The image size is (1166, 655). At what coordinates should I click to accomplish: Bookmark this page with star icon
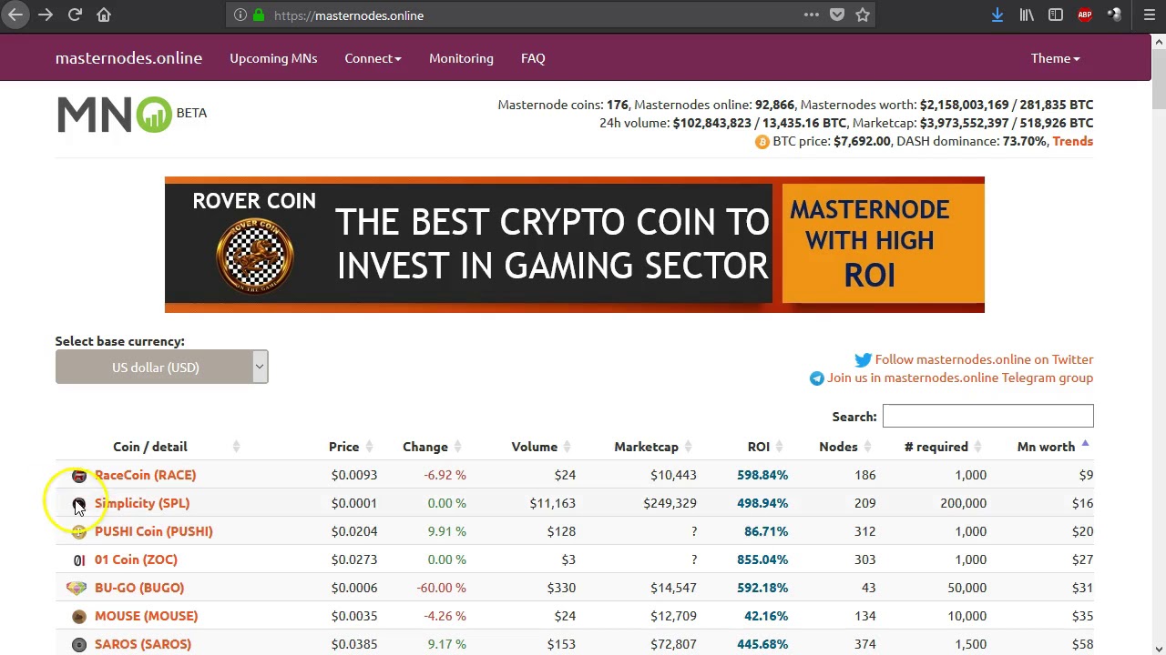(863, 15)
